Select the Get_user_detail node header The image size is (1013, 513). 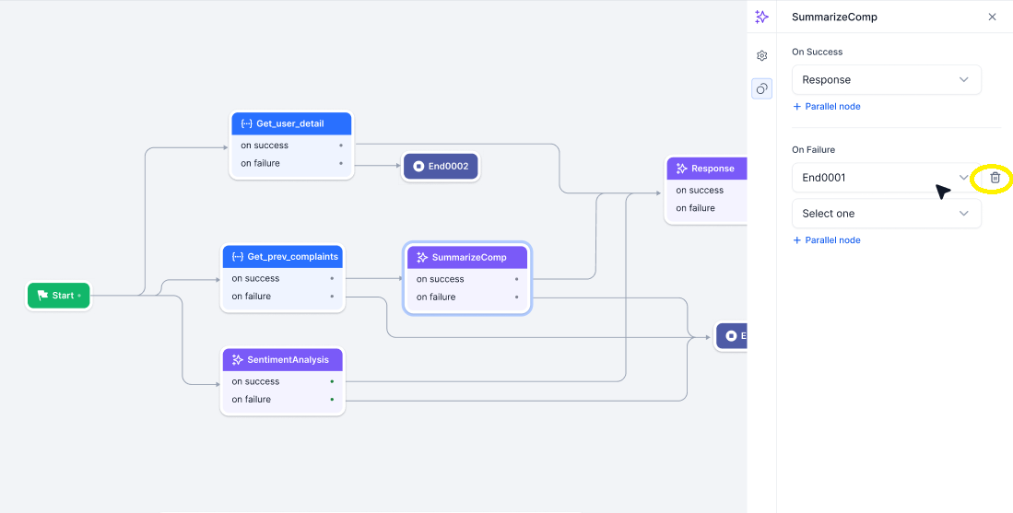(290, 123)
